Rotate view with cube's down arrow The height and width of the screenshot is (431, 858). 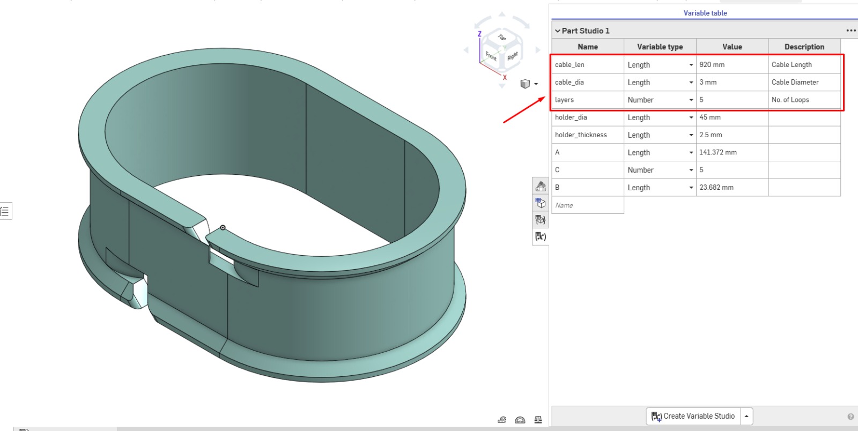pos(502,86)
